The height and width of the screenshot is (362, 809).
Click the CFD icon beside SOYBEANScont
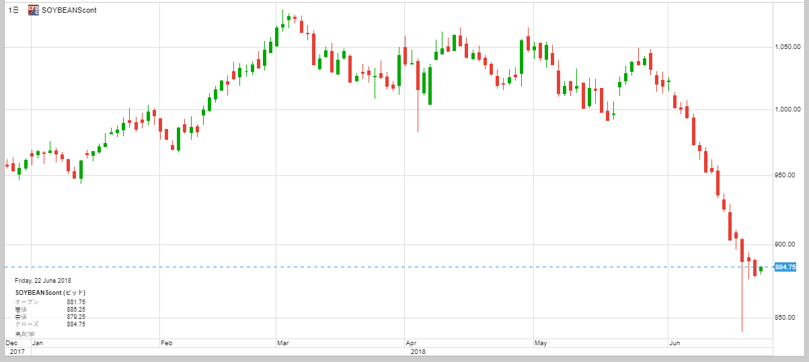pyautogui.click(x=33, y=10)
